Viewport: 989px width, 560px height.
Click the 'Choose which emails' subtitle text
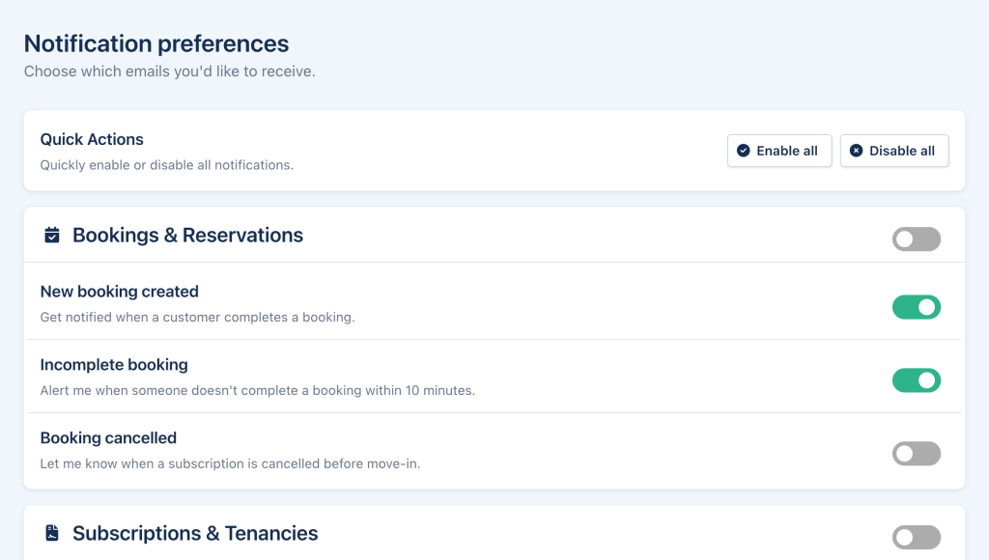[x=169, y=71]
